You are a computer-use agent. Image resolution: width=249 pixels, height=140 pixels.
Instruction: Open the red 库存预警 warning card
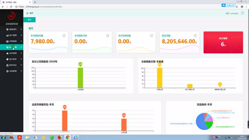coord(223,42)
